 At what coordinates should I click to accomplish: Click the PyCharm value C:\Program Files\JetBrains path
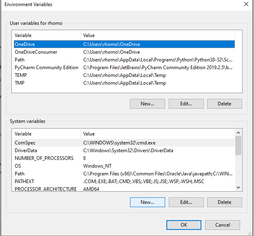coord(158,68)
